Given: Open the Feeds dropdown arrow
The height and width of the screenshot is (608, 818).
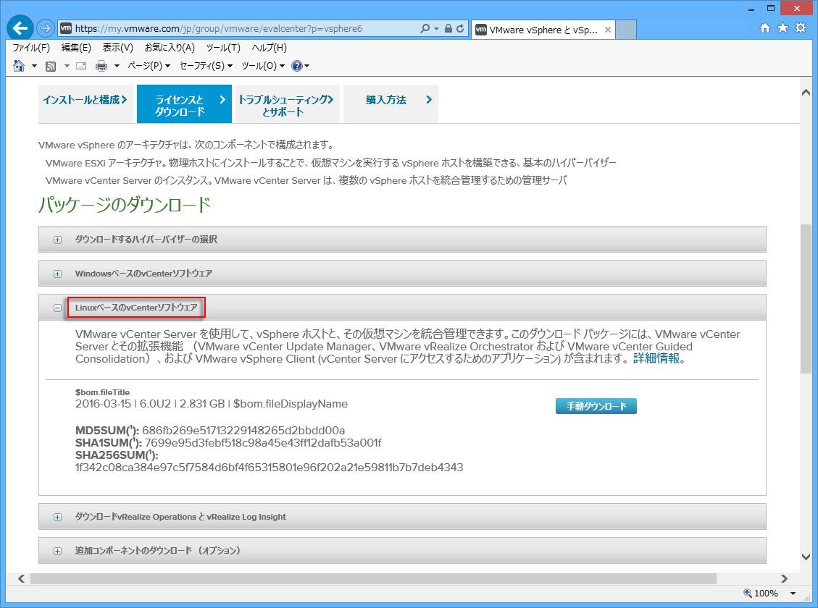Looking at the screenshot, I should point(67,66).
